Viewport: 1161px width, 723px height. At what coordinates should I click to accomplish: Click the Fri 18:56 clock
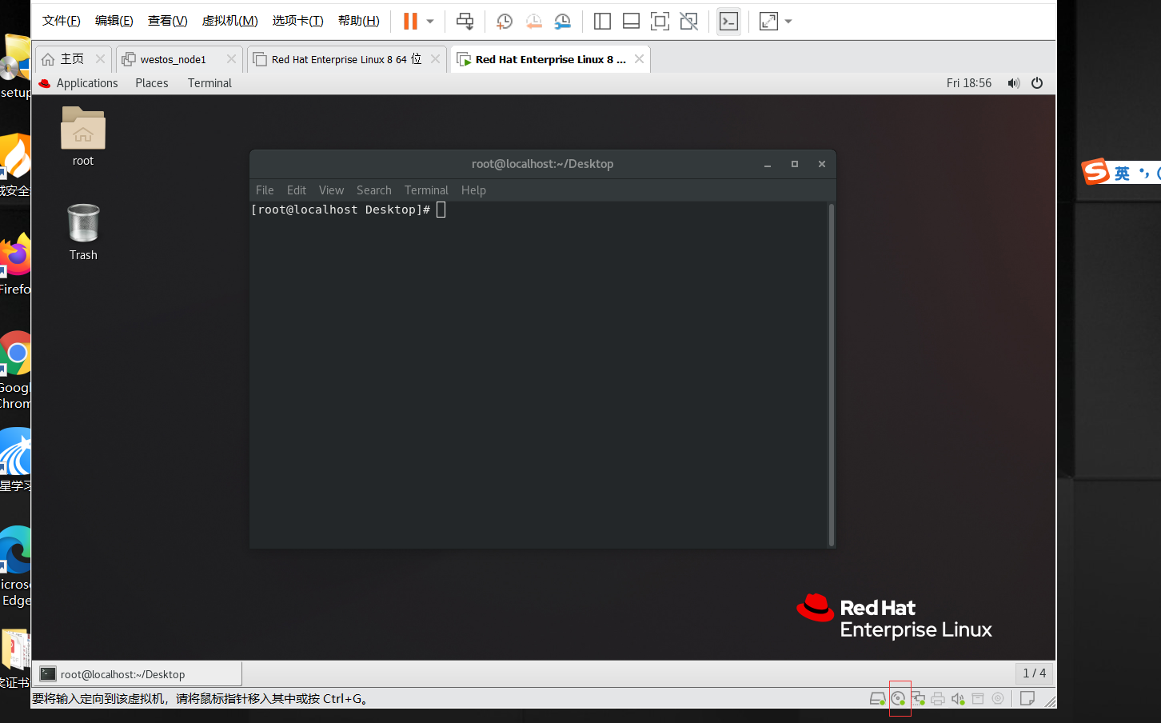coord(969,83)
